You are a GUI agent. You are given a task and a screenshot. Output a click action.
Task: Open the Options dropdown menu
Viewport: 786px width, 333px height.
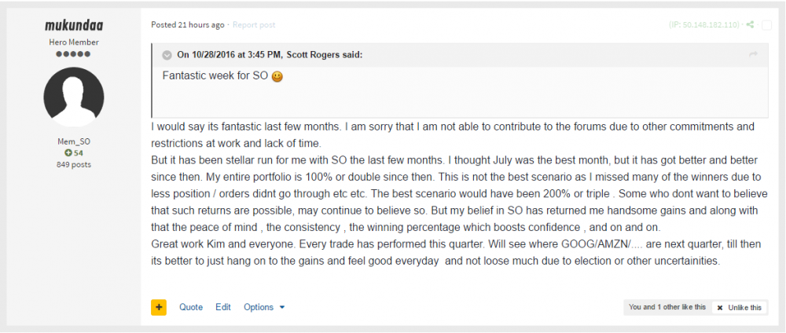coord(264,307)
